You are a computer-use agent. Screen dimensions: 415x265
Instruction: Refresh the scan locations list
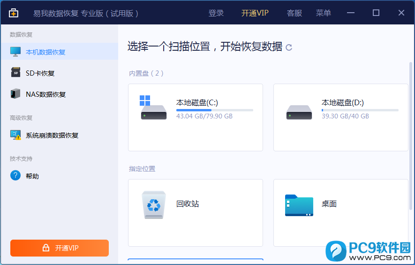click(x=289, y=47)
